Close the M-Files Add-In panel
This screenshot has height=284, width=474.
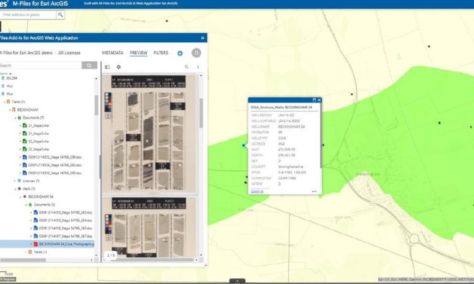point(202,38)
